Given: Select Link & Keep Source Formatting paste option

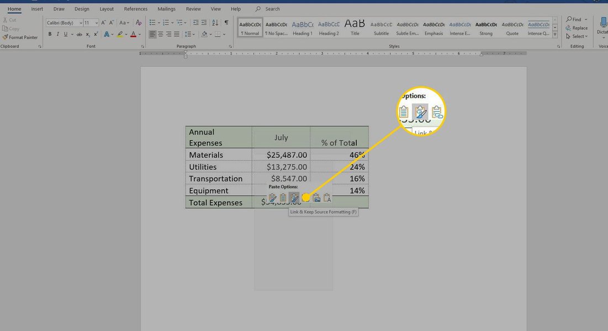Looking at the screenshot, I should pyautogui.click(x=294, y=198).
